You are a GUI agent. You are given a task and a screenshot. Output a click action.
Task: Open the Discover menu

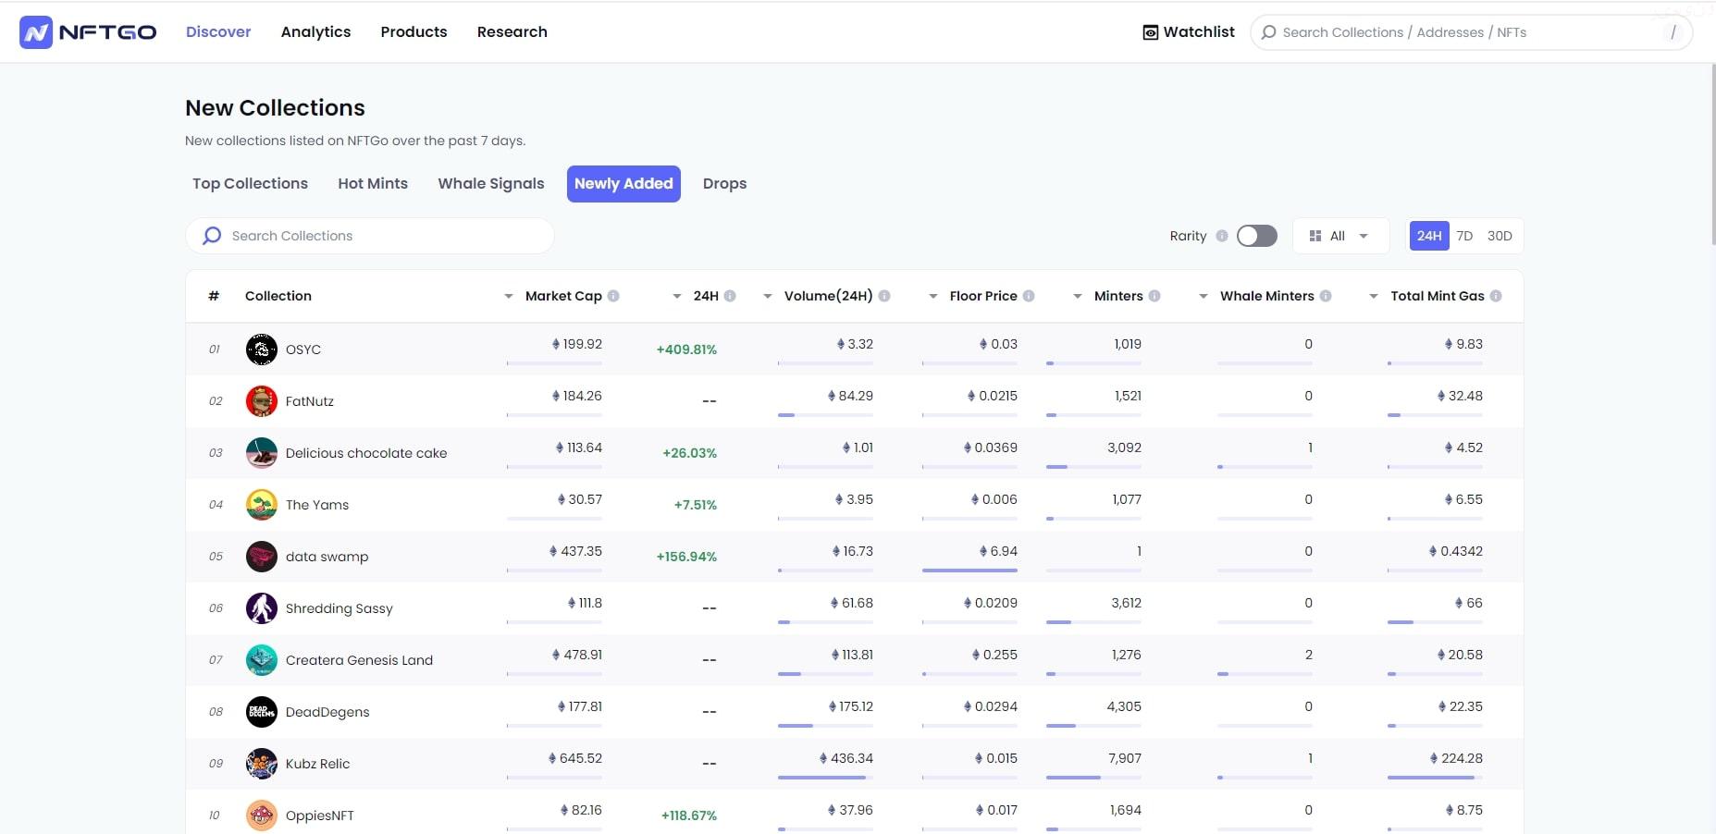[x=218, y=32]
